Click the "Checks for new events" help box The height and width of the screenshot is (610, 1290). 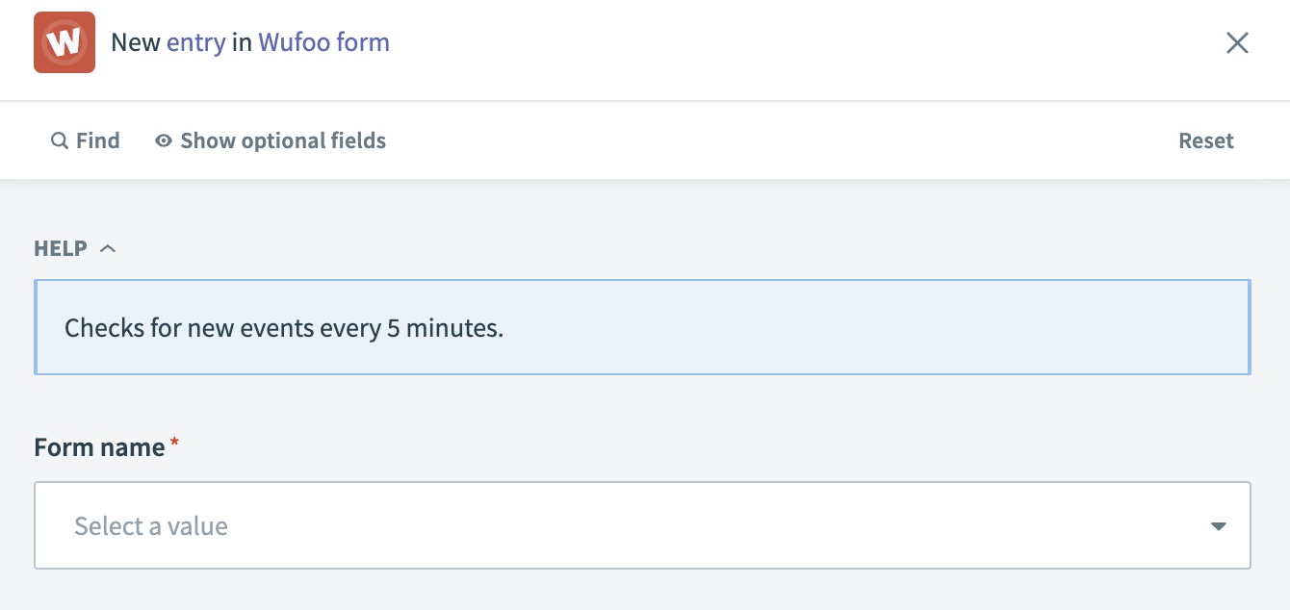(642, 327)
